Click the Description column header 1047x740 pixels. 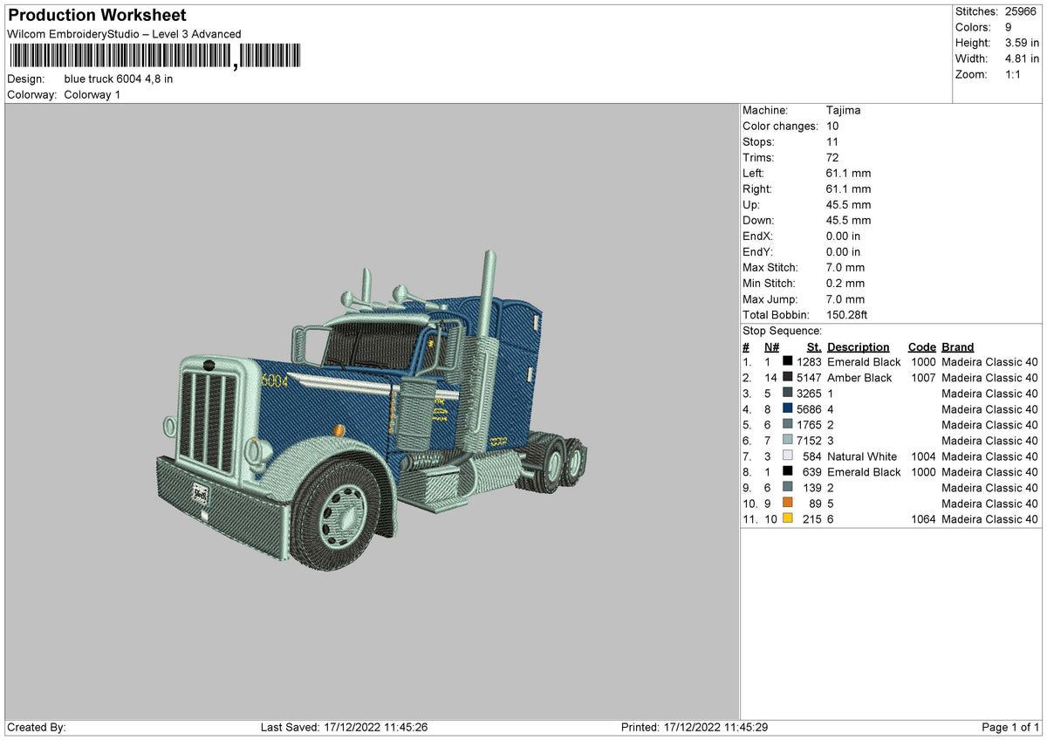[x=859, y=346]
